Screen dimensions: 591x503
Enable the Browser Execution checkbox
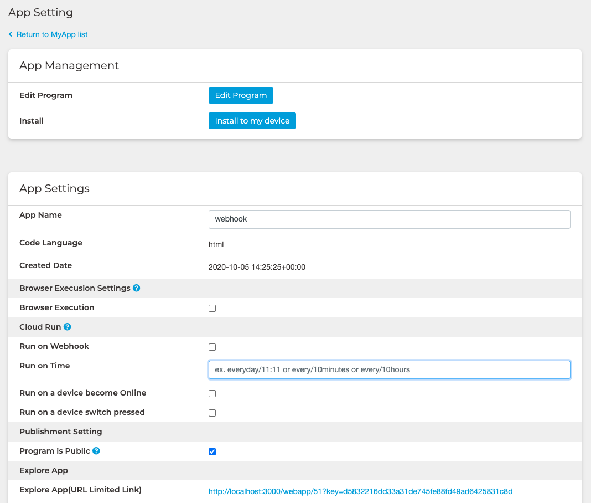click(212, 308)
